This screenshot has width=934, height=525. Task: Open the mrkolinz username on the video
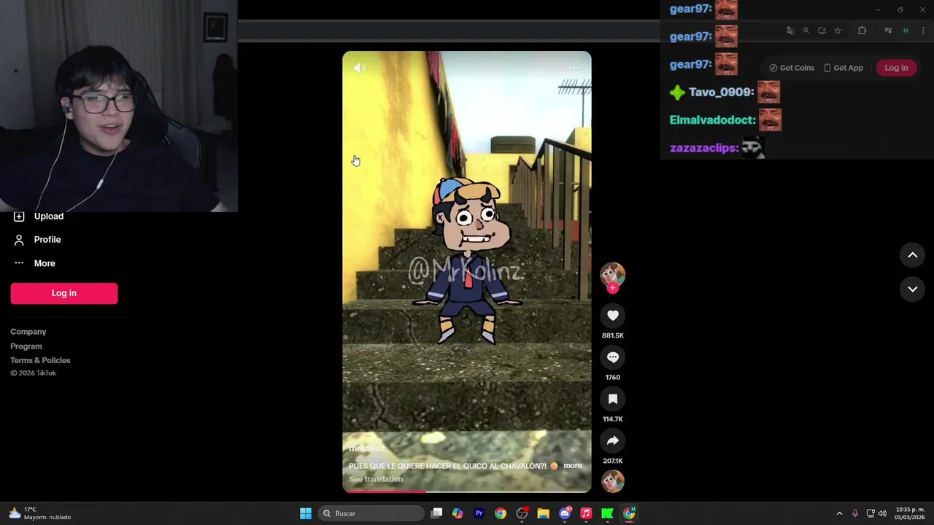pos(367,448)
